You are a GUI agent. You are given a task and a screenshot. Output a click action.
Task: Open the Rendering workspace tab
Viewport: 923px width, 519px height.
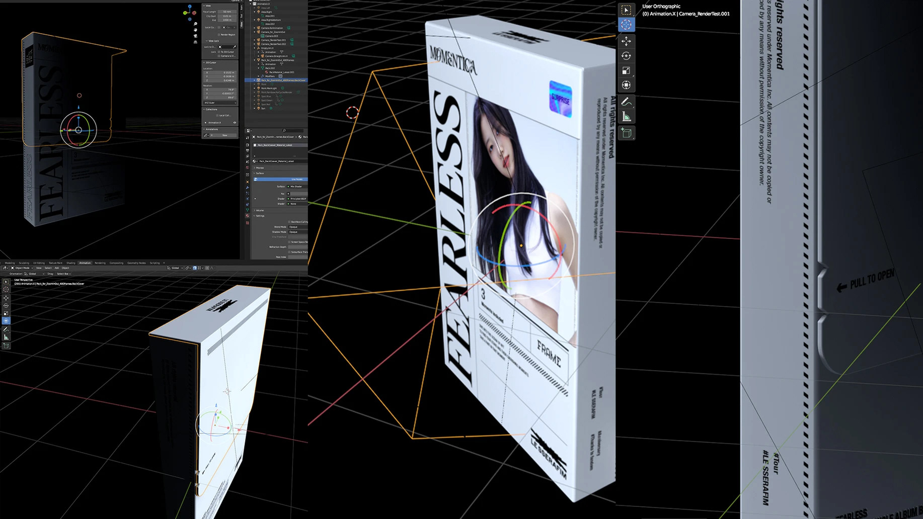click(100, 263)
